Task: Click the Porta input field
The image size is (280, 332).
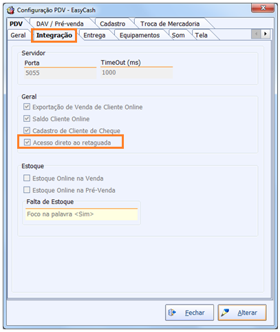Action: click(x=61, y=73)
